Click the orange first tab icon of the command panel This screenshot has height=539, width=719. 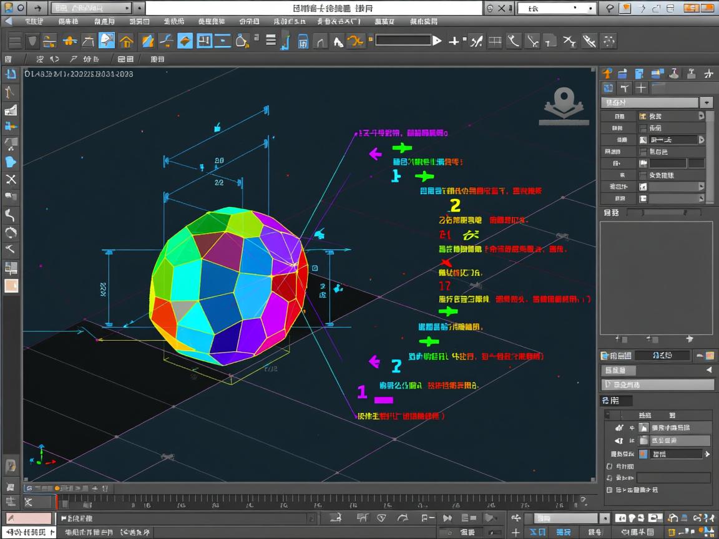pos(607,74)
